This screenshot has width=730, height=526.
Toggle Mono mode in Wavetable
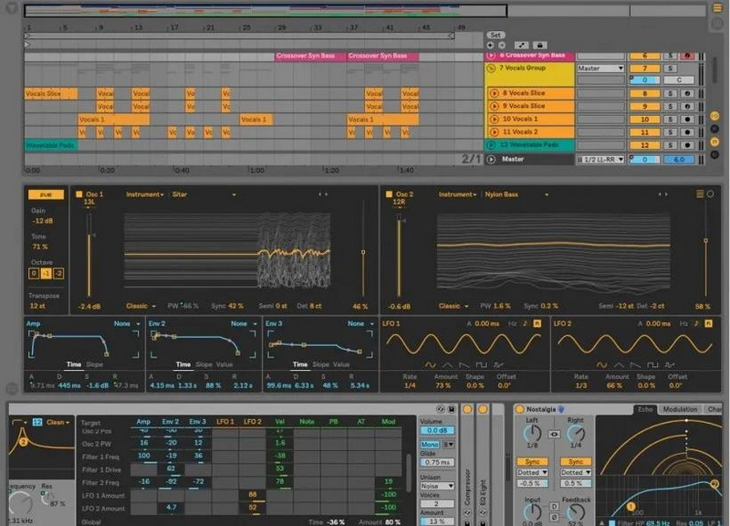tap(430, 445)
